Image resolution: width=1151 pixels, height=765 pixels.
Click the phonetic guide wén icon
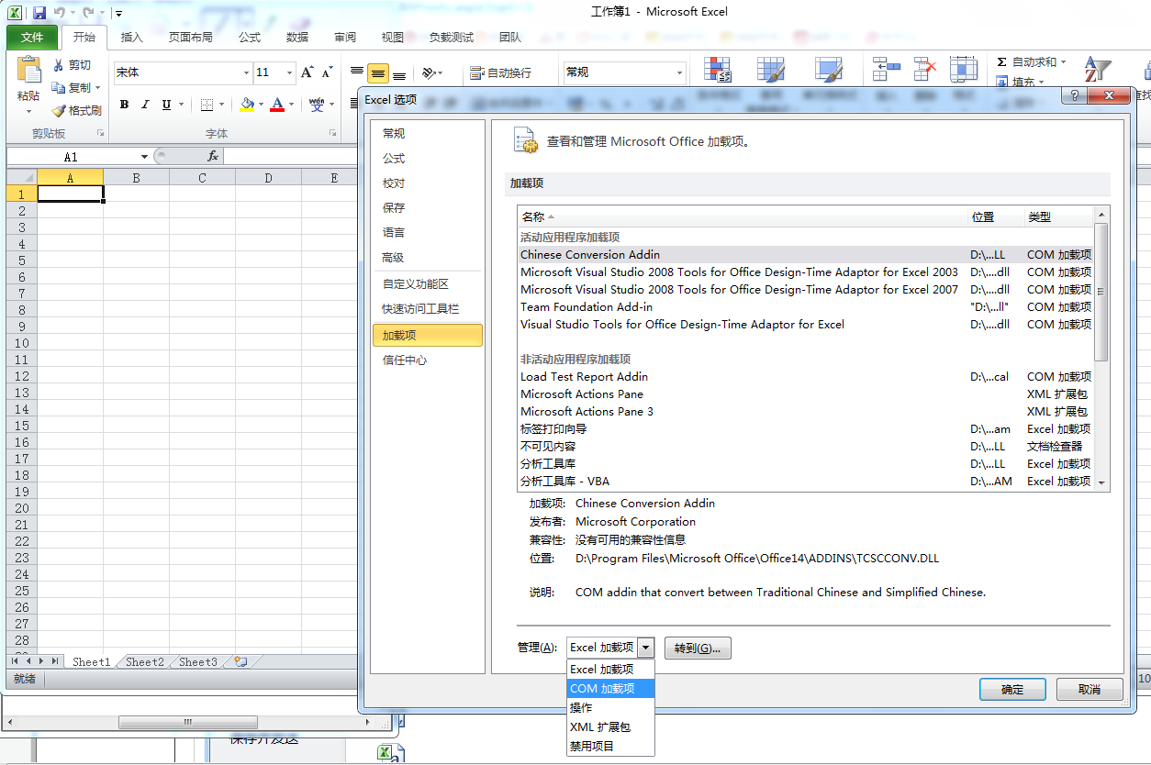pos(317,105)
